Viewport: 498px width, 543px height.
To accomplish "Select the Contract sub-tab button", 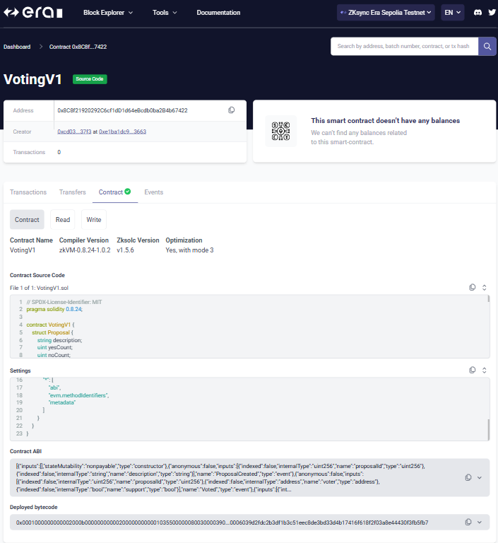I will pos(27,220).
